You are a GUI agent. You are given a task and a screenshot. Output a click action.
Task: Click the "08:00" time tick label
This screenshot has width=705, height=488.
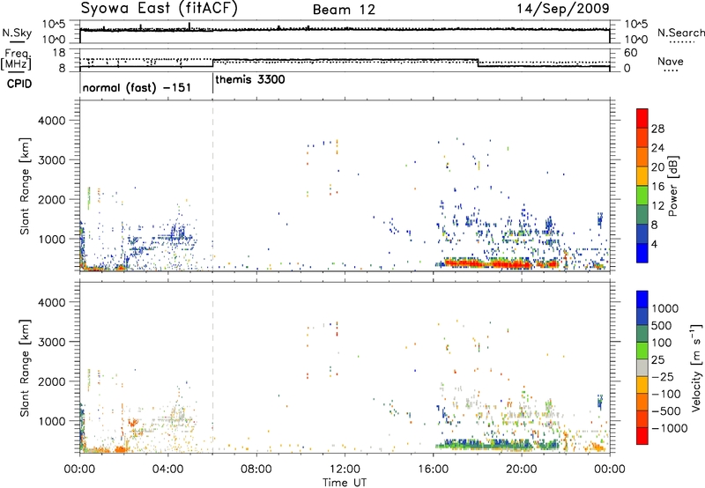tap(256, 470)
